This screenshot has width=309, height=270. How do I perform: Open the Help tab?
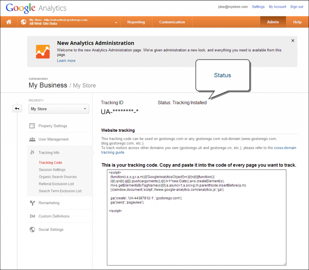297,22
